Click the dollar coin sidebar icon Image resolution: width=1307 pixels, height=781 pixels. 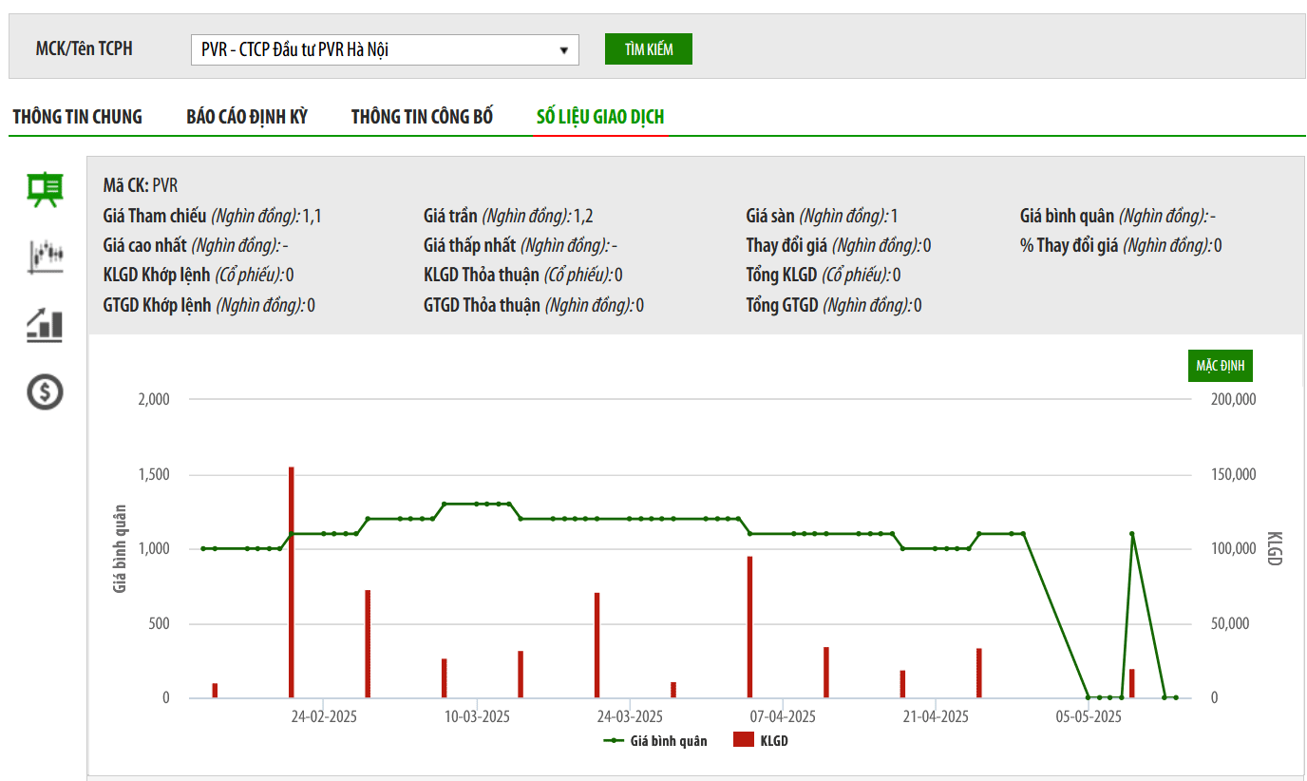45,390
